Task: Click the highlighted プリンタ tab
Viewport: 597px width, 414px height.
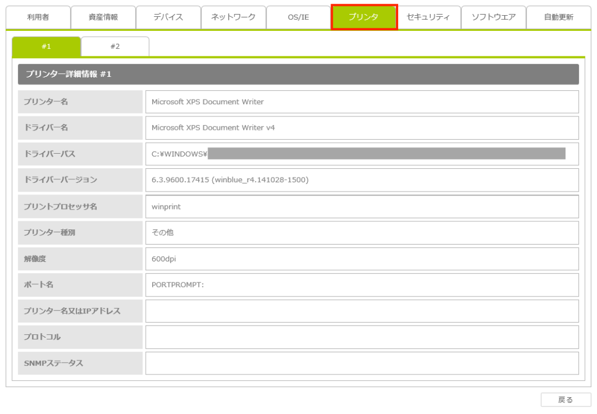Action: 364,17
